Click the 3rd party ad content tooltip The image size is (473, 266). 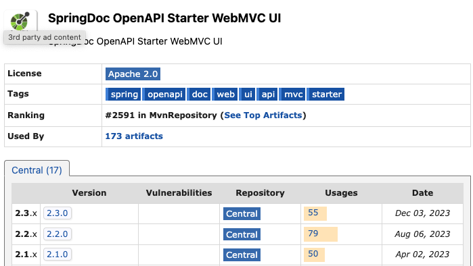click(x=45, y=37)
